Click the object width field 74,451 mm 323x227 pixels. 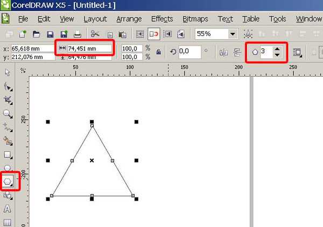89,48
